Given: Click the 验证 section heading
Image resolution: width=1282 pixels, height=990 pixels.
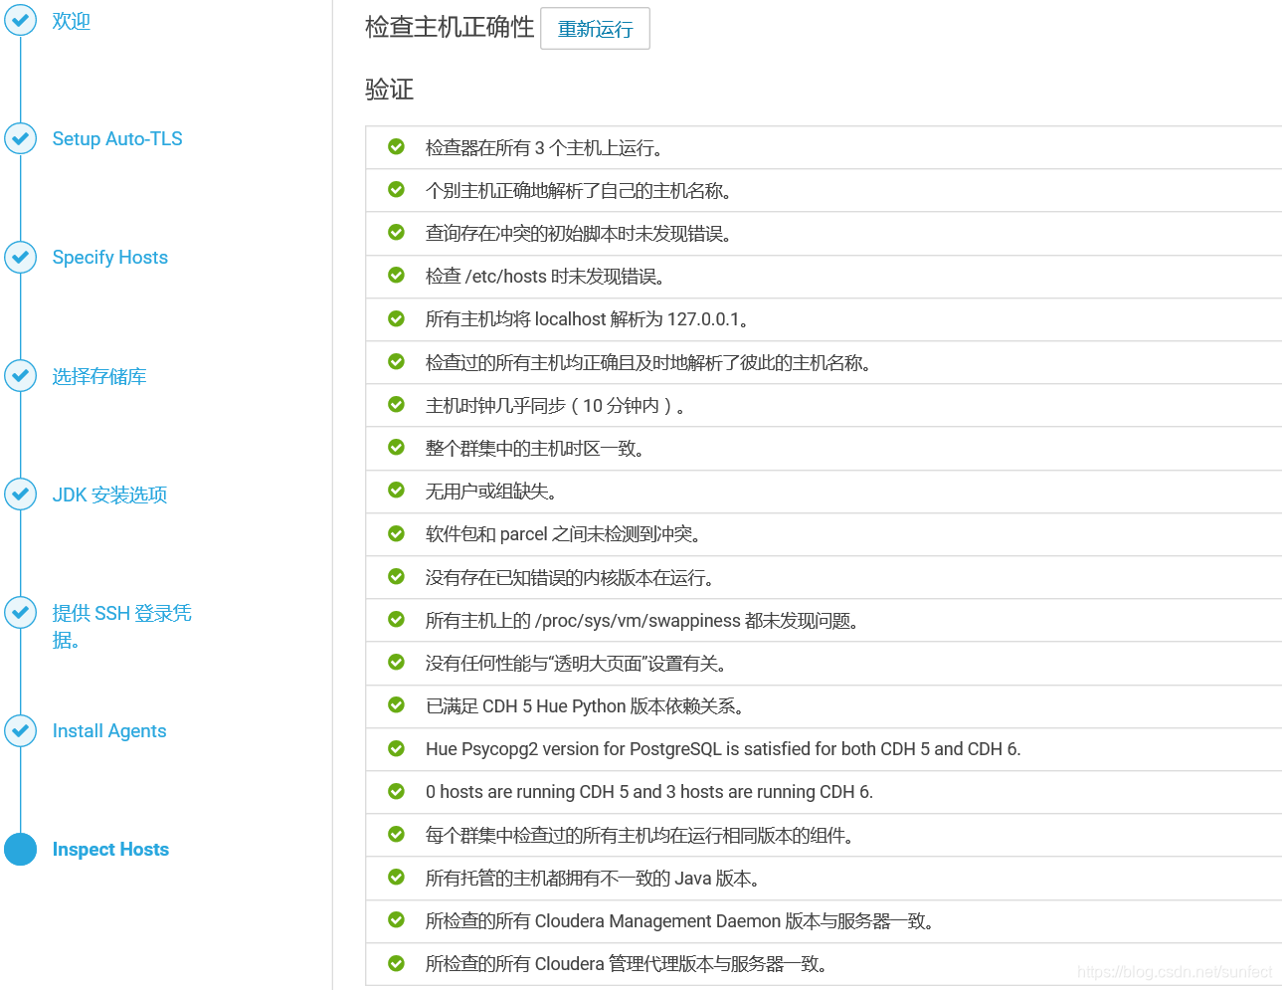Looking at the screenshot, I should [x=389, y=90].
